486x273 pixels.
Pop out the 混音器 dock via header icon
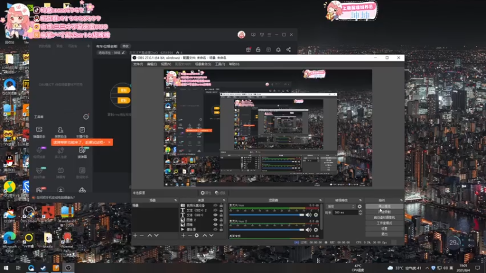tap(321, 200)
